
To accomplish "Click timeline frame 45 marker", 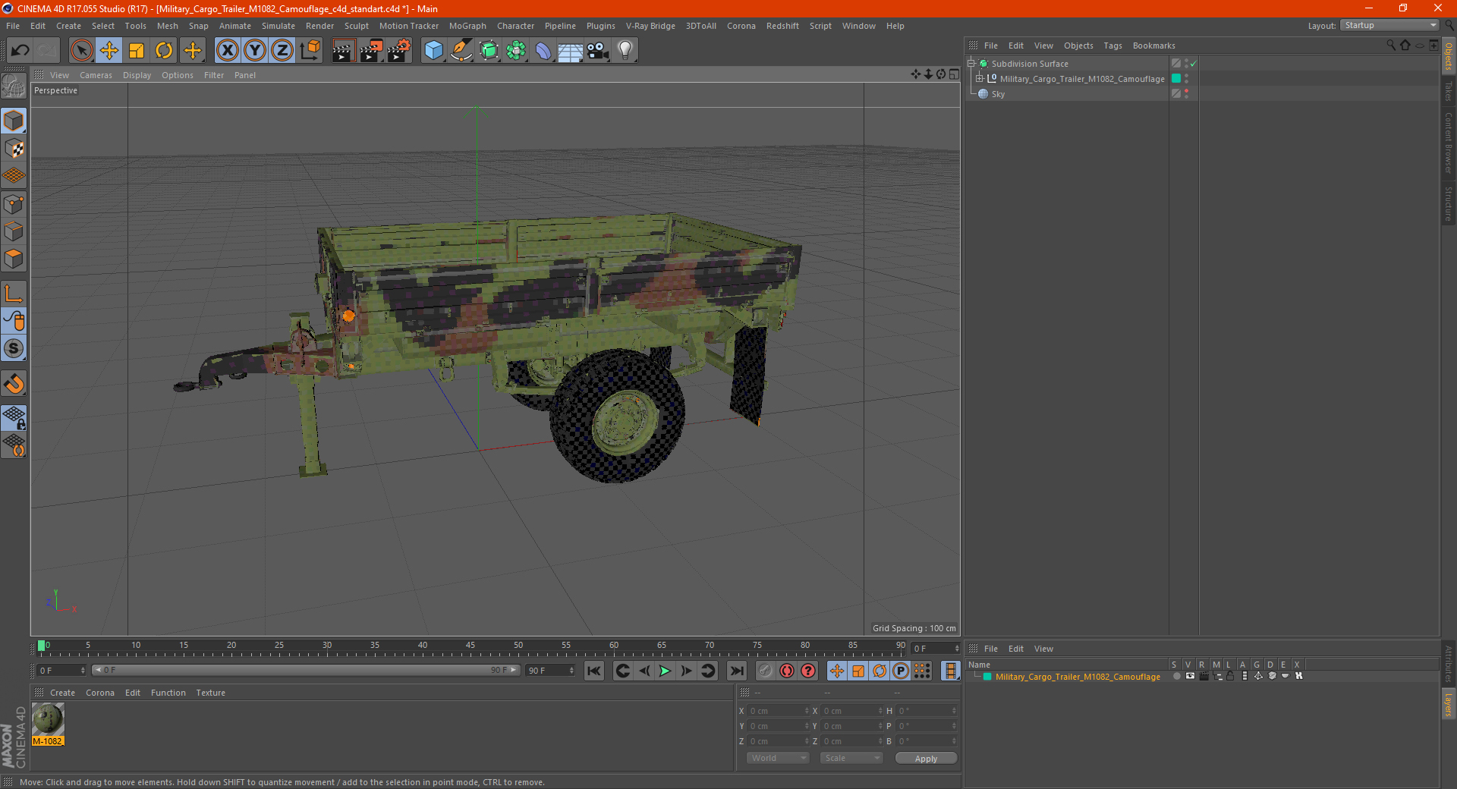I will [x=470, y=646].
